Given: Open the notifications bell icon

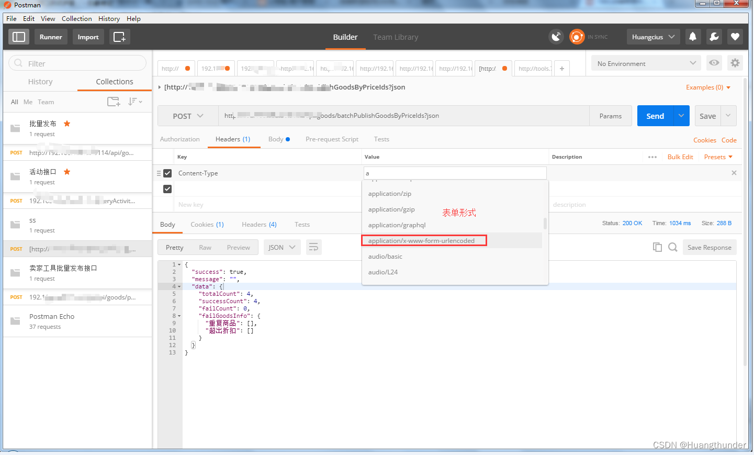Looking at the screenshot, I should tap(693, 37).
